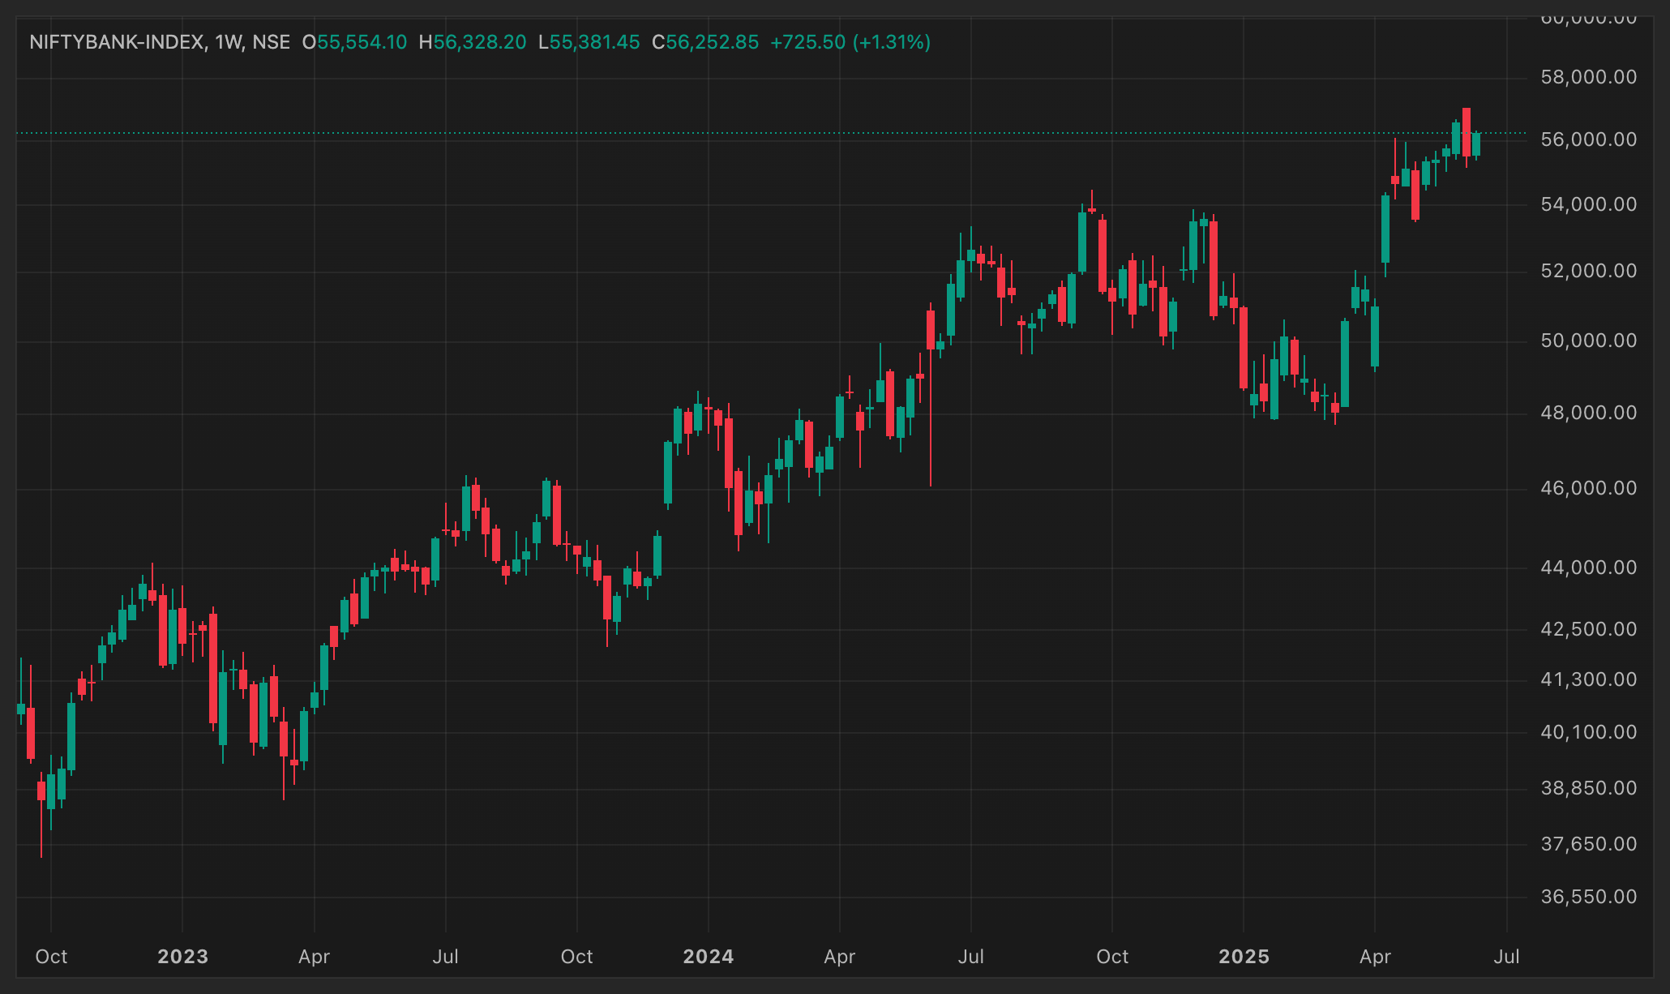The height and width of the screenshot is (994, 1670).
Task: Click the 50,000.00 price axis label
Action: pos(1588,341)
